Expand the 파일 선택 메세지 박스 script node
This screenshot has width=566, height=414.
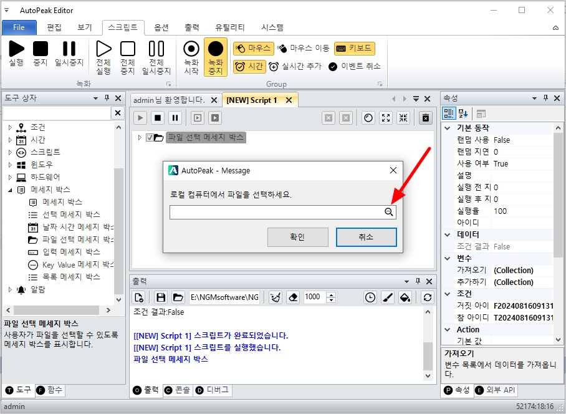[x=140, y=138]
